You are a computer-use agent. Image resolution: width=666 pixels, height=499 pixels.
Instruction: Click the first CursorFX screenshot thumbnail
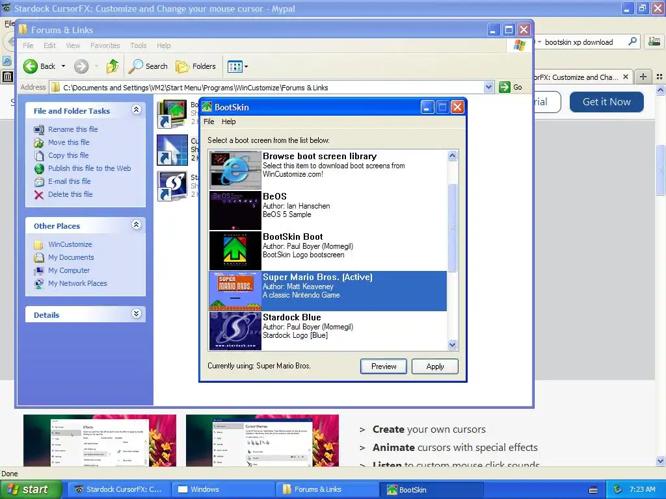coord(100,441)
